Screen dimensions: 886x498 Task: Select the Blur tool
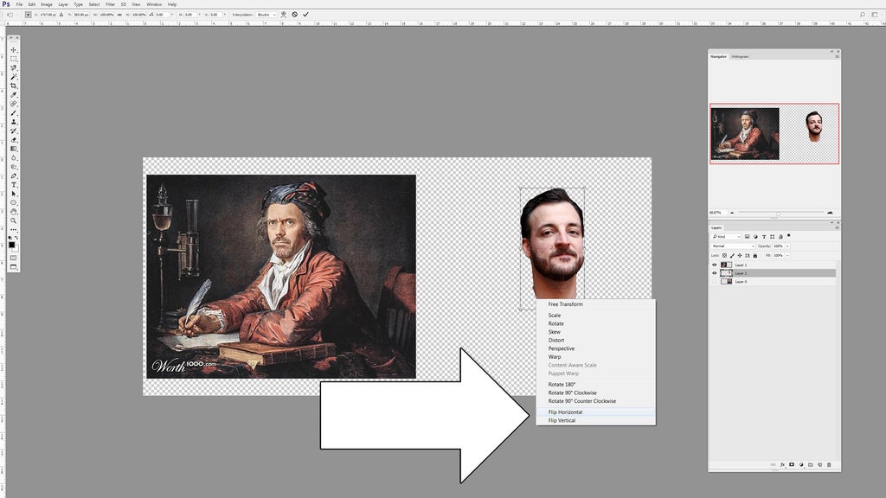click(x=14, y=158)
